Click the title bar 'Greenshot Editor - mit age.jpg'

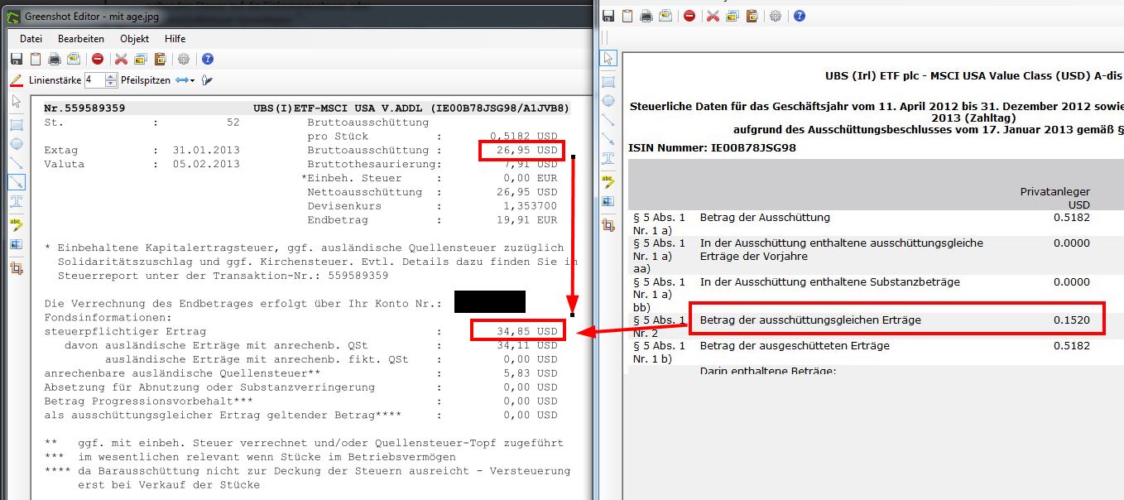coord(93,16)
